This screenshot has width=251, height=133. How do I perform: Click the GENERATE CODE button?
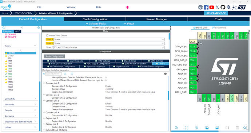216,13
